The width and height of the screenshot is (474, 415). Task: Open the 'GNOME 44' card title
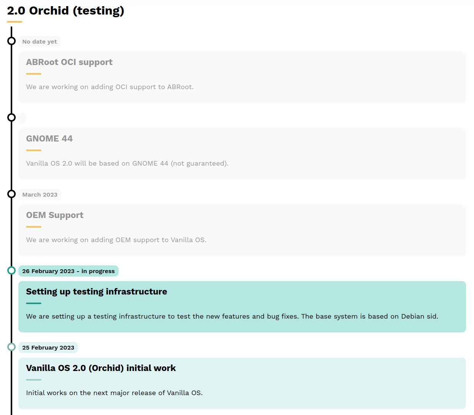coord(49,139)
